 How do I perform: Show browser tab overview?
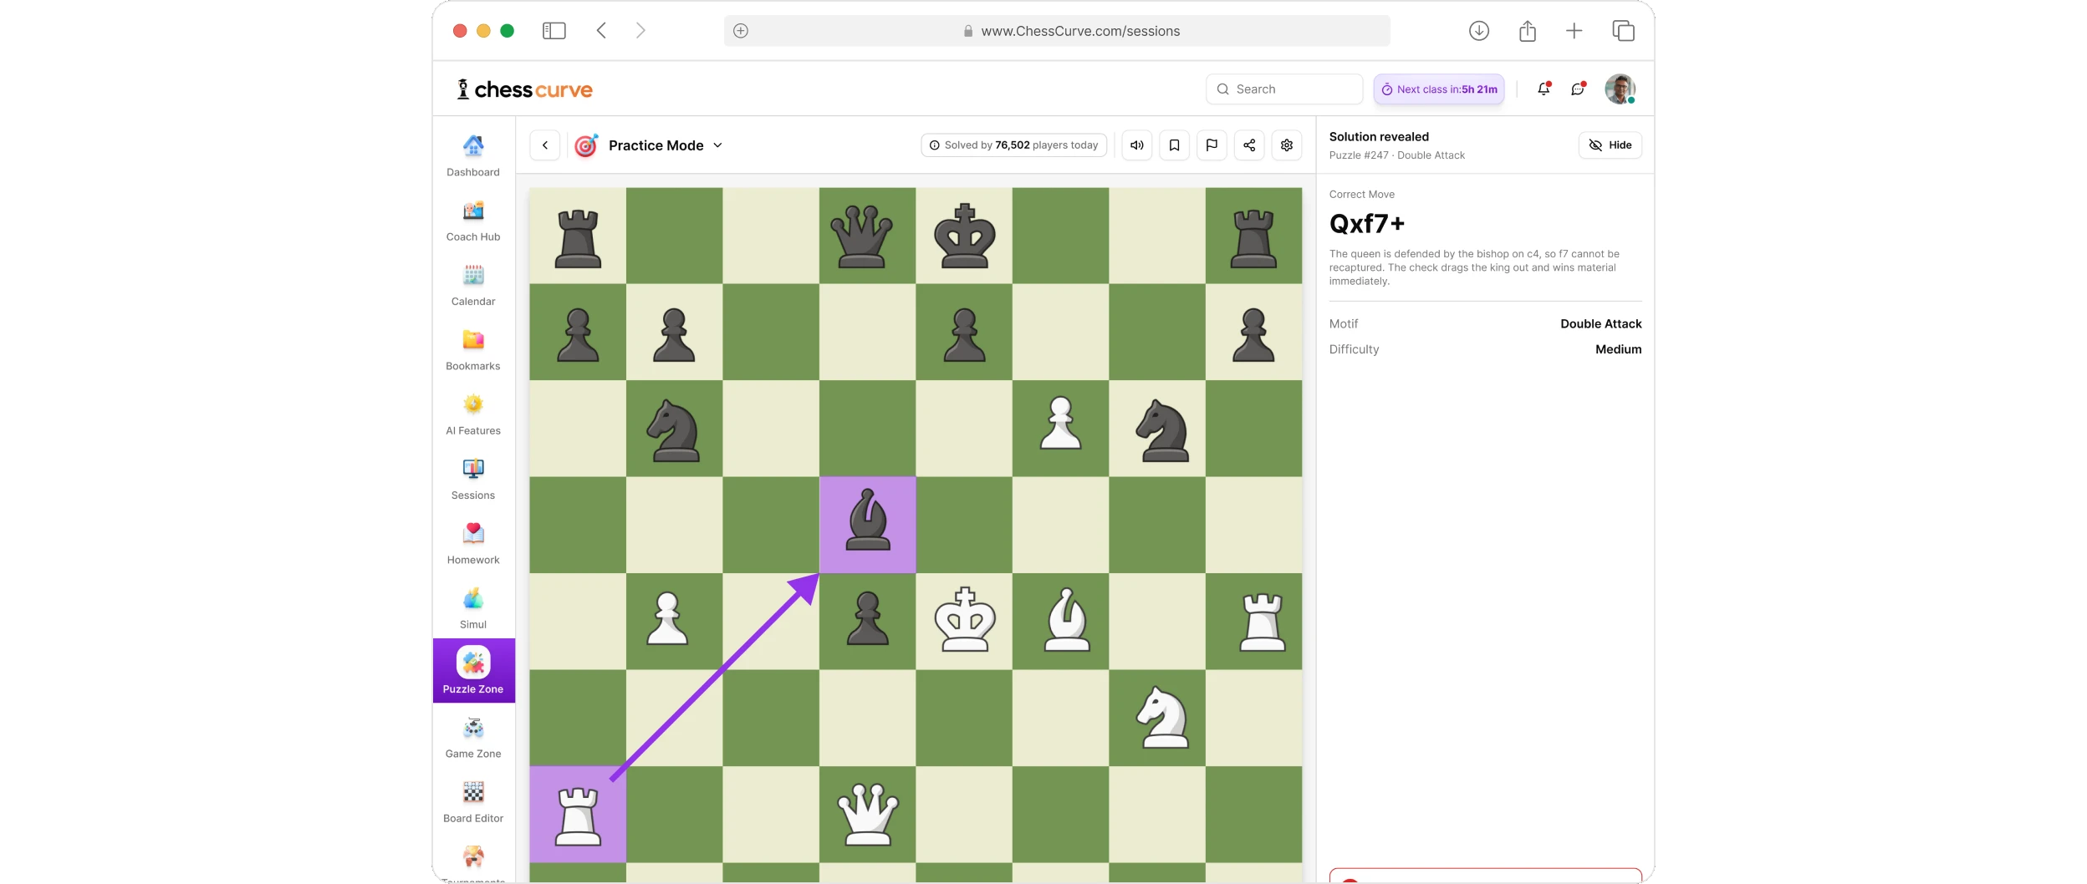point(1623,31)
